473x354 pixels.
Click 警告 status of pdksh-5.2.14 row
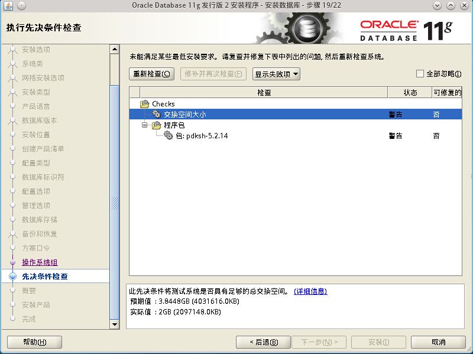396,136
